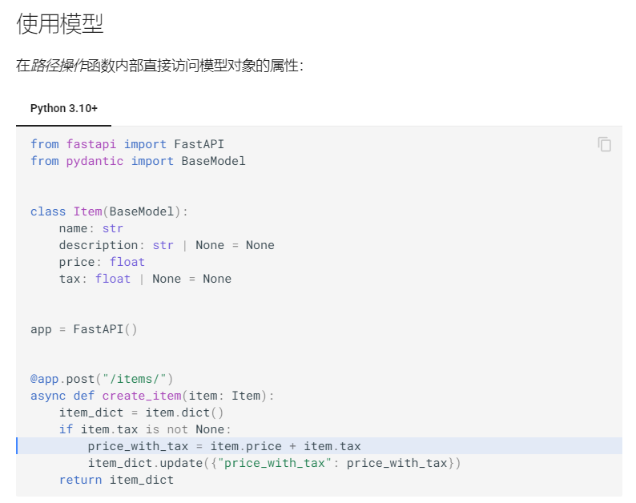Click the line 'name: str'
This screenshot has width=636, height=503.
pyautogui.click(x=91, y=228)
